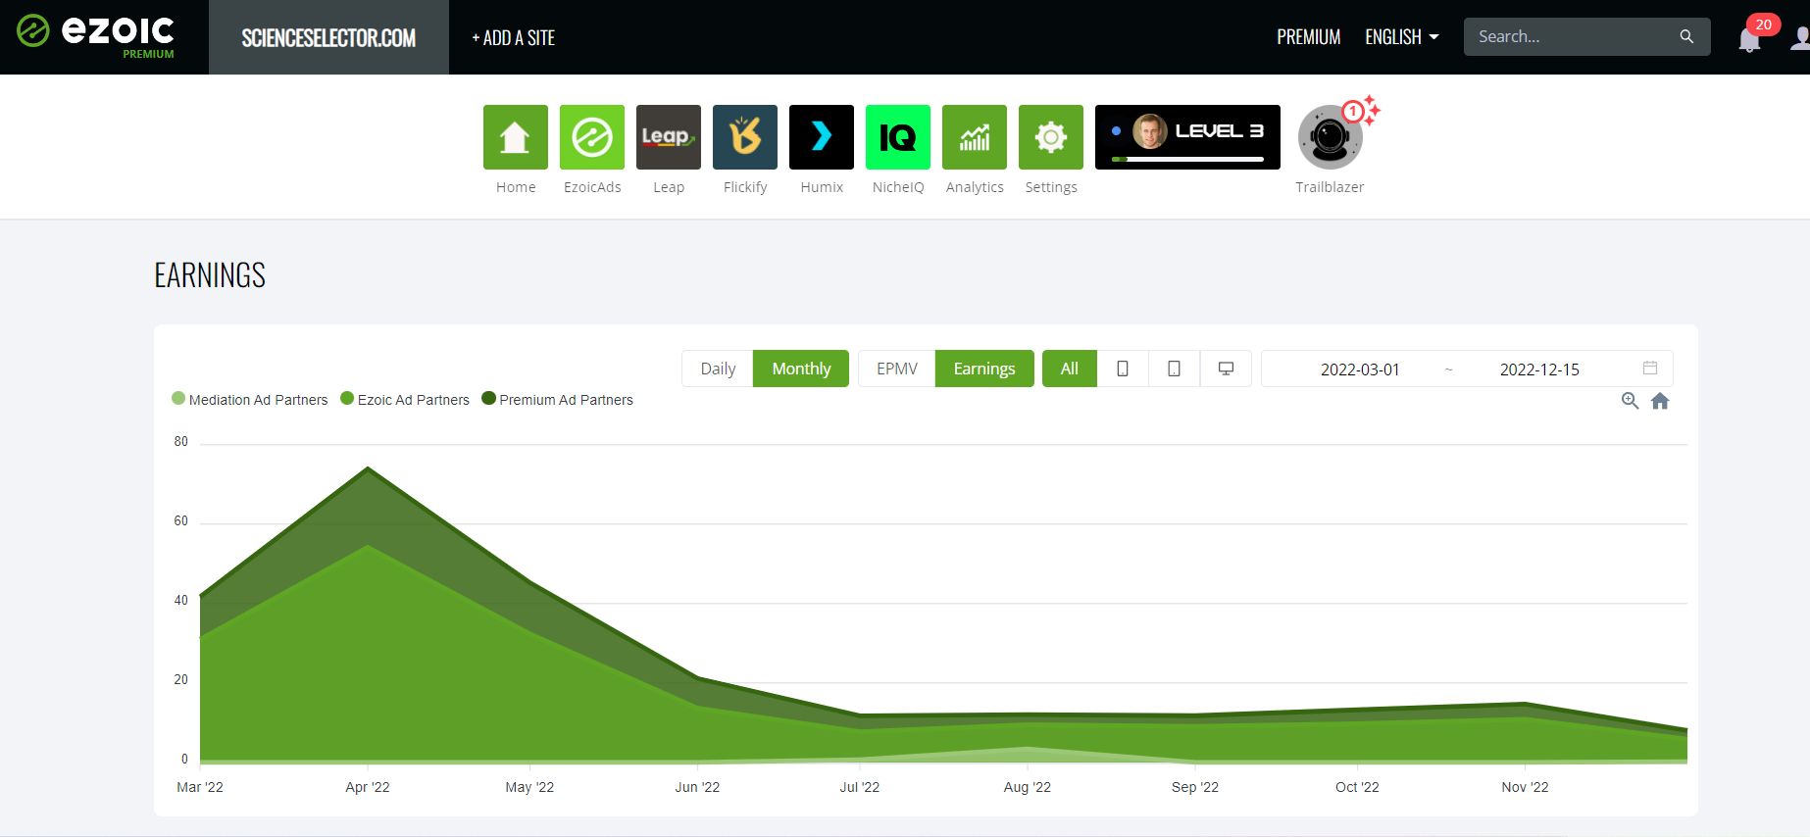Screen dimensions: 1810x837
Task: Open the English language dropdown
Action: pos(1402,37)
